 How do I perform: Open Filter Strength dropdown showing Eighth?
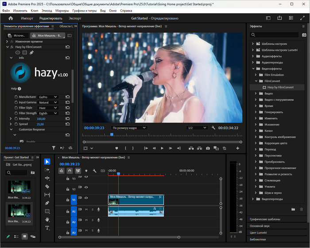48,113
